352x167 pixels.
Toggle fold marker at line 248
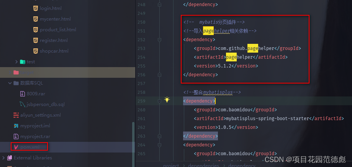click(x=159, y=5)
